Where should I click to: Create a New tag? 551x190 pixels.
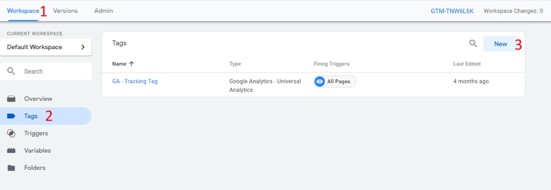[x=500, y=44]
